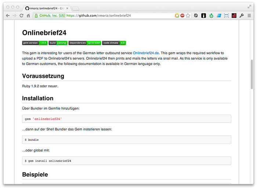
Task: Go to the browser home page
Action: point(28,16)
